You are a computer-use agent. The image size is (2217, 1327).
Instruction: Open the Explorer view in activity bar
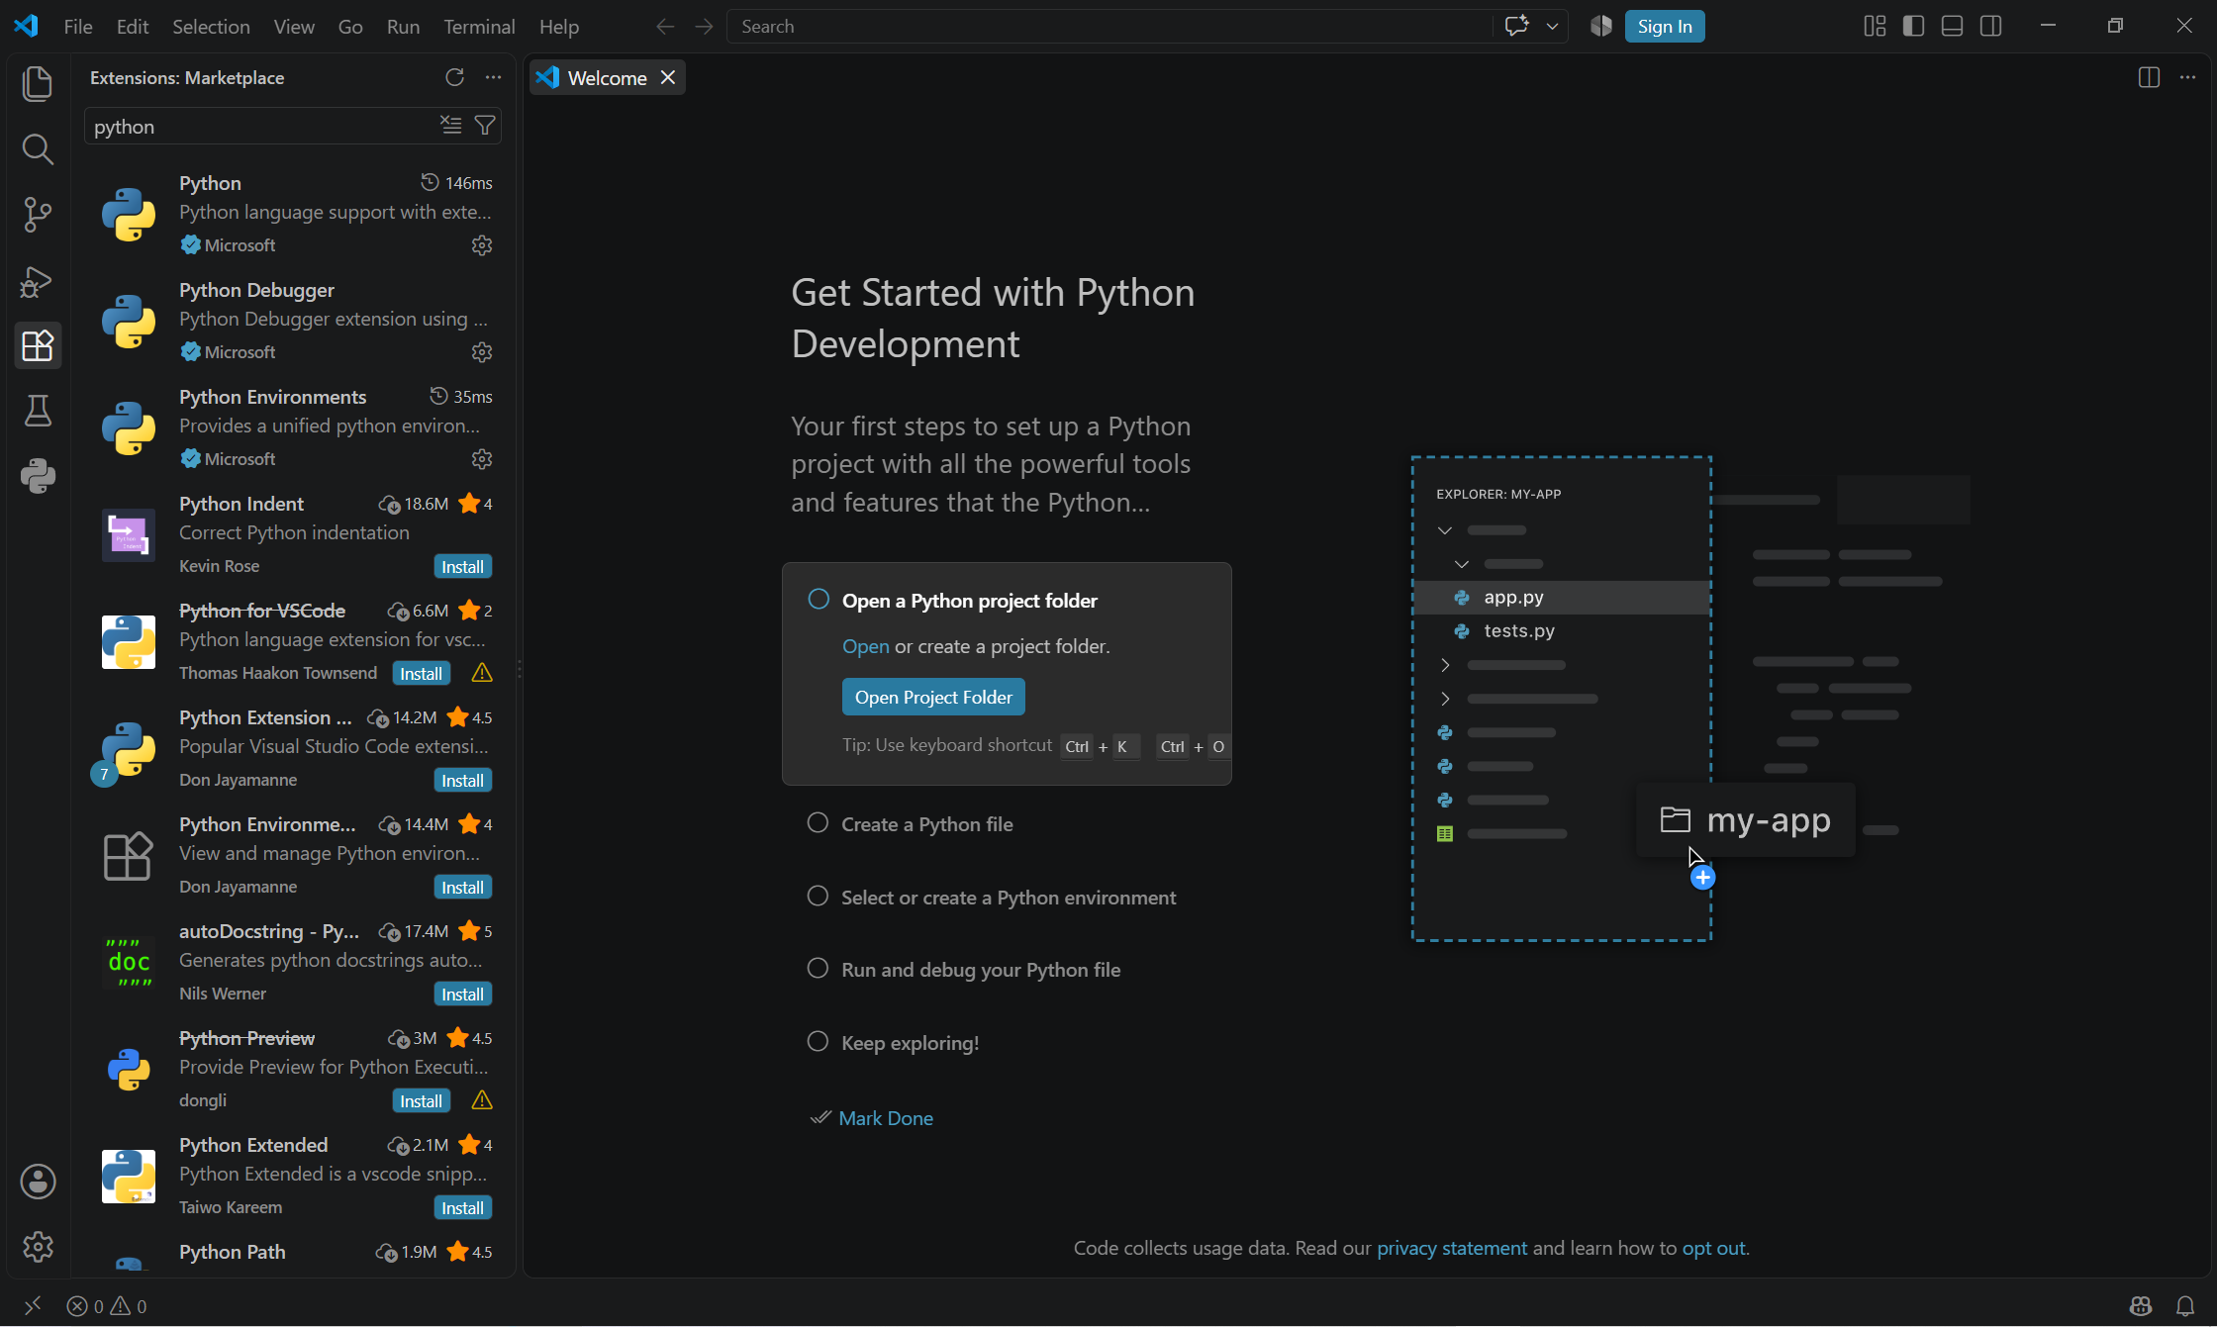point(38,83)
